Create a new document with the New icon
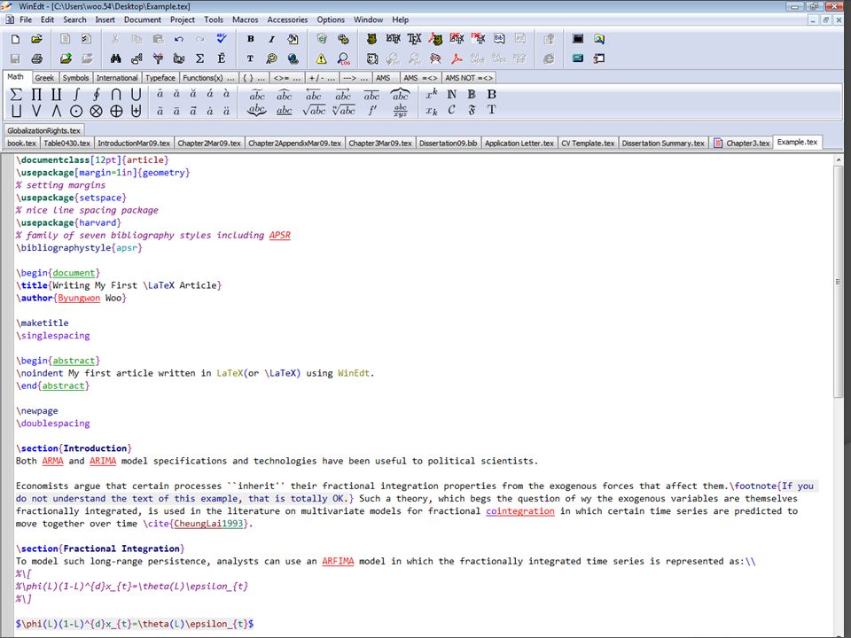Image resolution: width=851 pixels, height=638 pixels. point(15,39)
